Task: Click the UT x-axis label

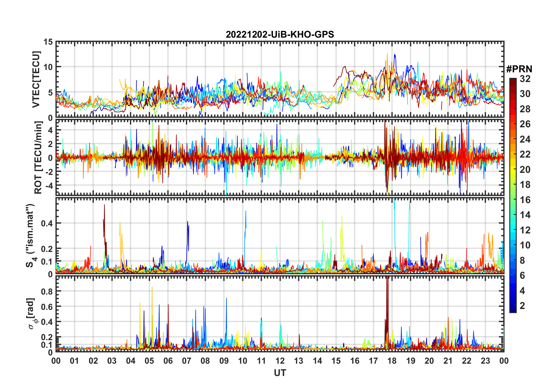Action: coord(280,373)
